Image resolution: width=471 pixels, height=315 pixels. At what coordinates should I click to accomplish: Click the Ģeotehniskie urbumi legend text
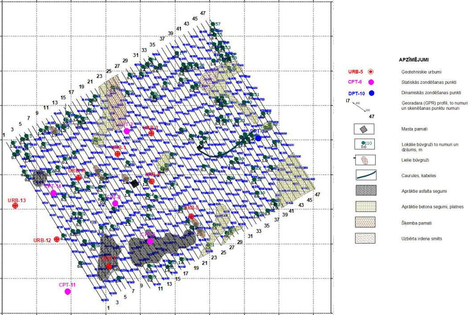point(418,71)
